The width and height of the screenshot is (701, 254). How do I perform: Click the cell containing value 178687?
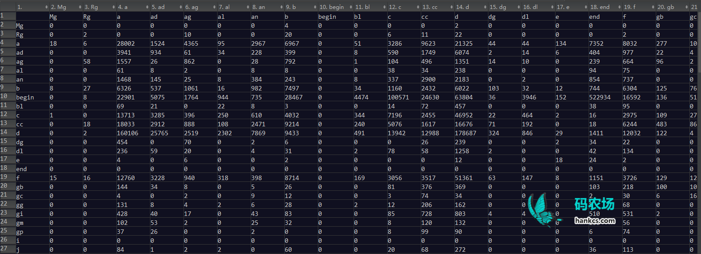coord(466,133)
